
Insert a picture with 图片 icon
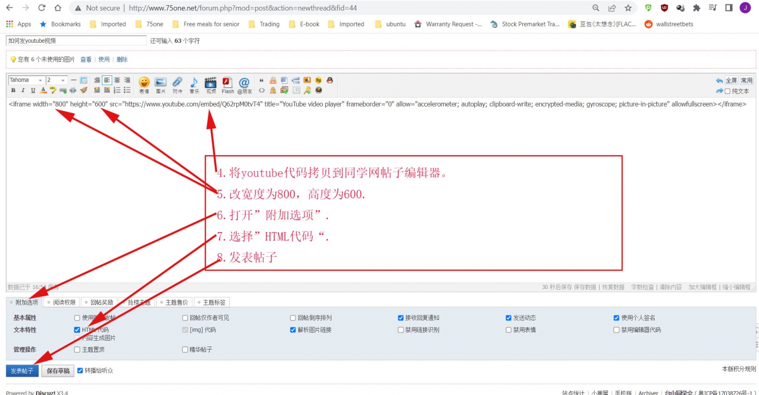click(160, 85)
